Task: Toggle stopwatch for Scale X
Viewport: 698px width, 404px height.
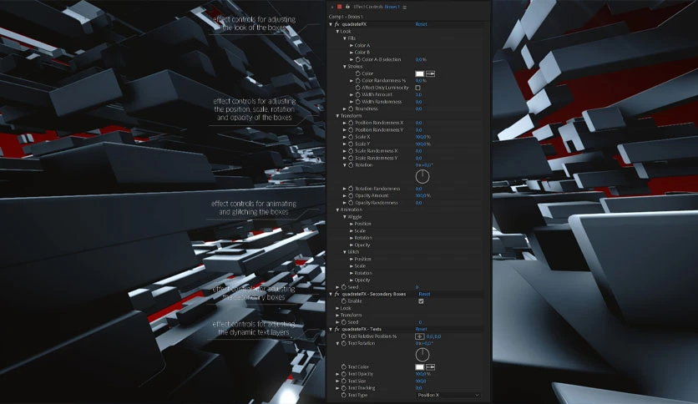Action: click(351, 137)
